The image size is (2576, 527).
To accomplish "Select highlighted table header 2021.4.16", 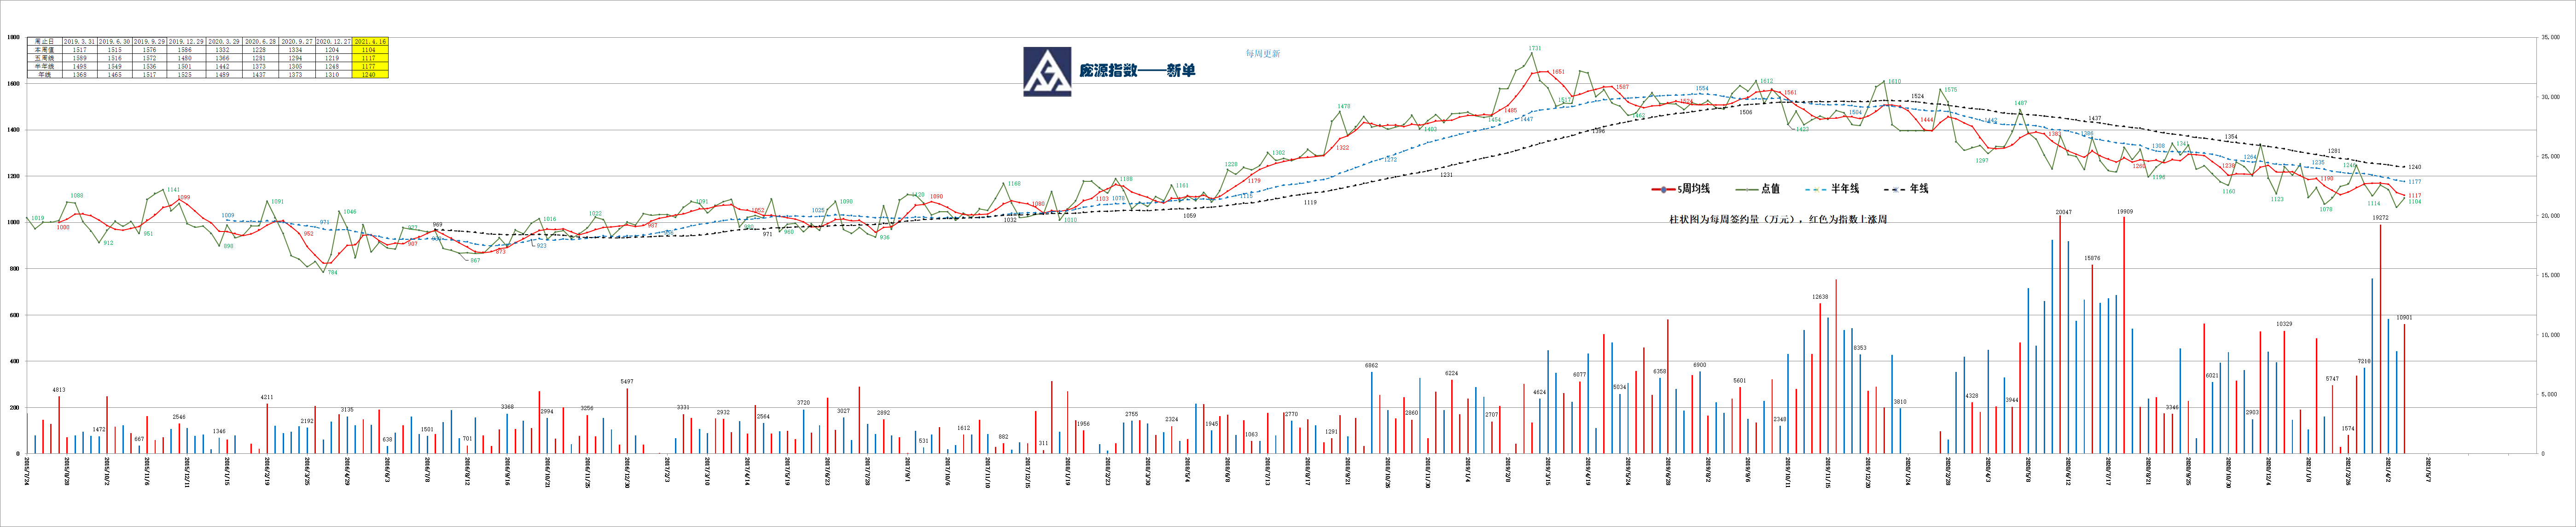I will click(370, 41).
